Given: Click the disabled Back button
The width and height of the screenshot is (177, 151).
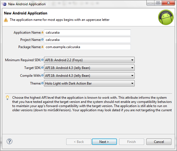Looking at the screenshot, I should [x=79, y=142].
